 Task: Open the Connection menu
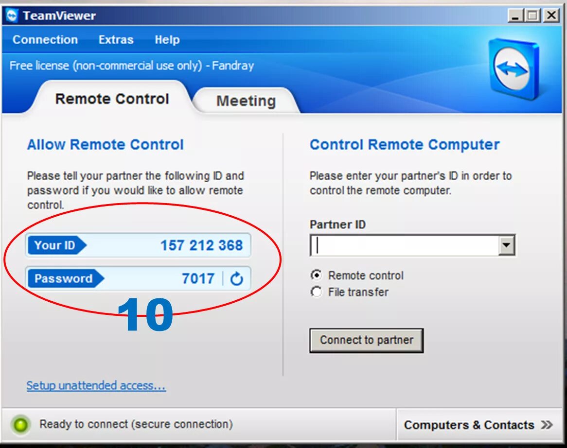[45, 39]
